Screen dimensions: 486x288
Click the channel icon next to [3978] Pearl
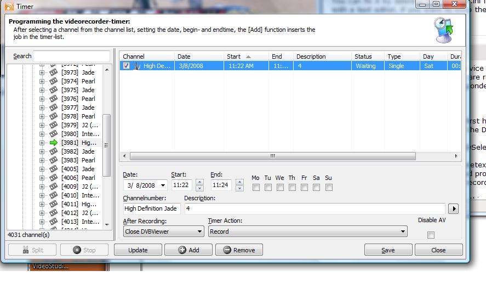[54, 116]
